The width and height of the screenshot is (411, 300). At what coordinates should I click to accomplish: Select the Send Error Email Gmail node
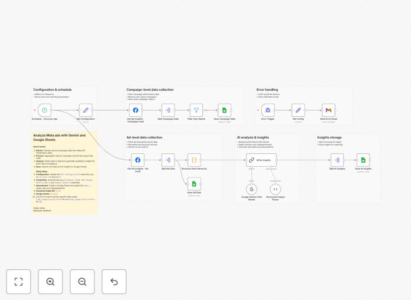pyautogui.click(x=328, y=110)
